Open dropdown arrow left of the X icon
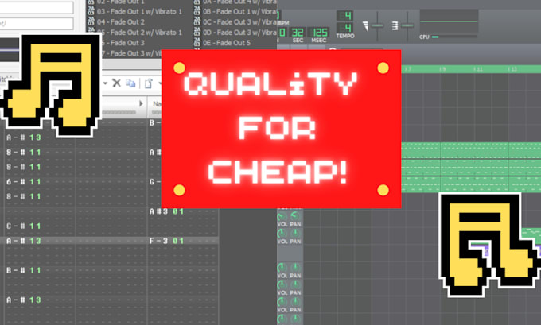 click(105, 83)
